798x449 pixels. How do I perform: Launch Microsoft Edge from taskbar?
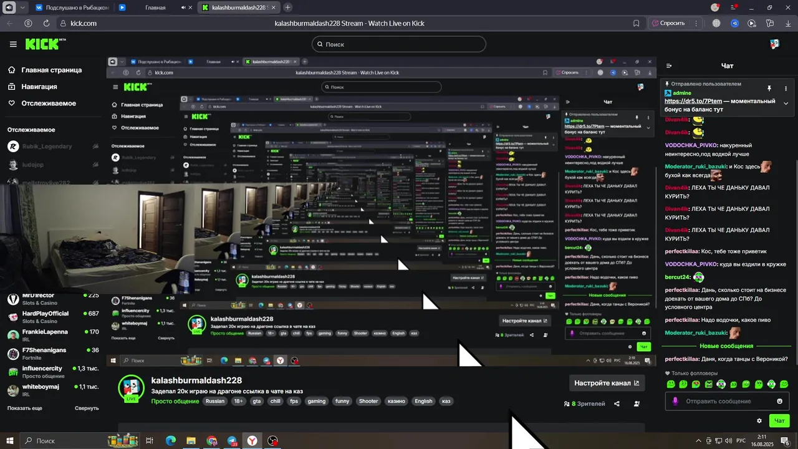(170, 441)
